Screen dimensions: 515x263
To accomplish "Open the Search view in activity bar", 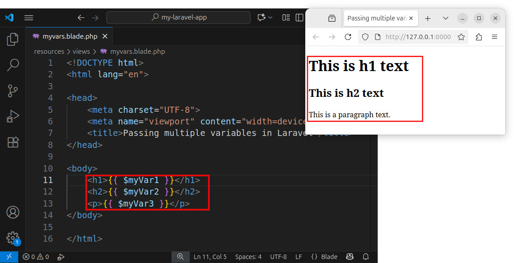I will click(x=13, y=65).
